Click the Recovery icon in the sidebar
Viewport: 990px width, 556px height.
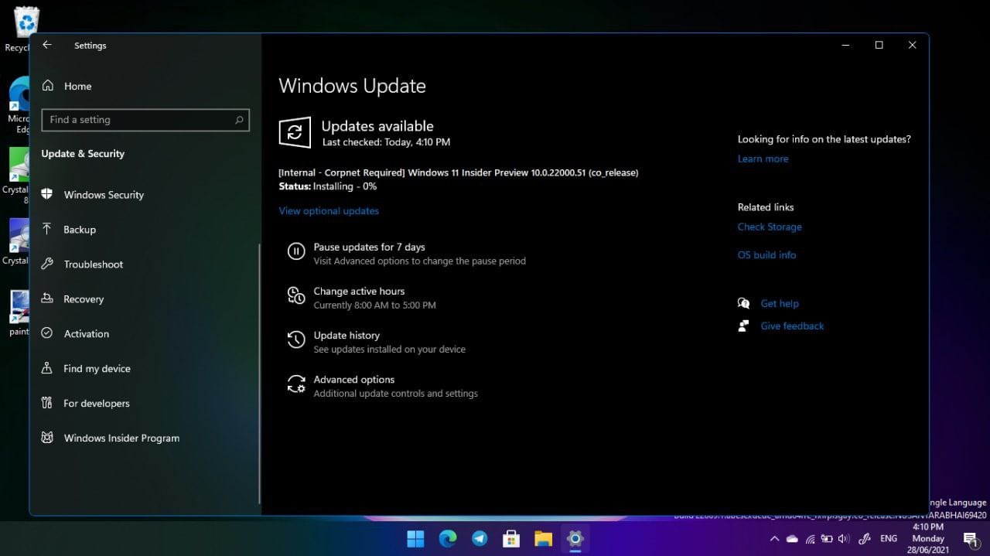[x=47, y=298]
